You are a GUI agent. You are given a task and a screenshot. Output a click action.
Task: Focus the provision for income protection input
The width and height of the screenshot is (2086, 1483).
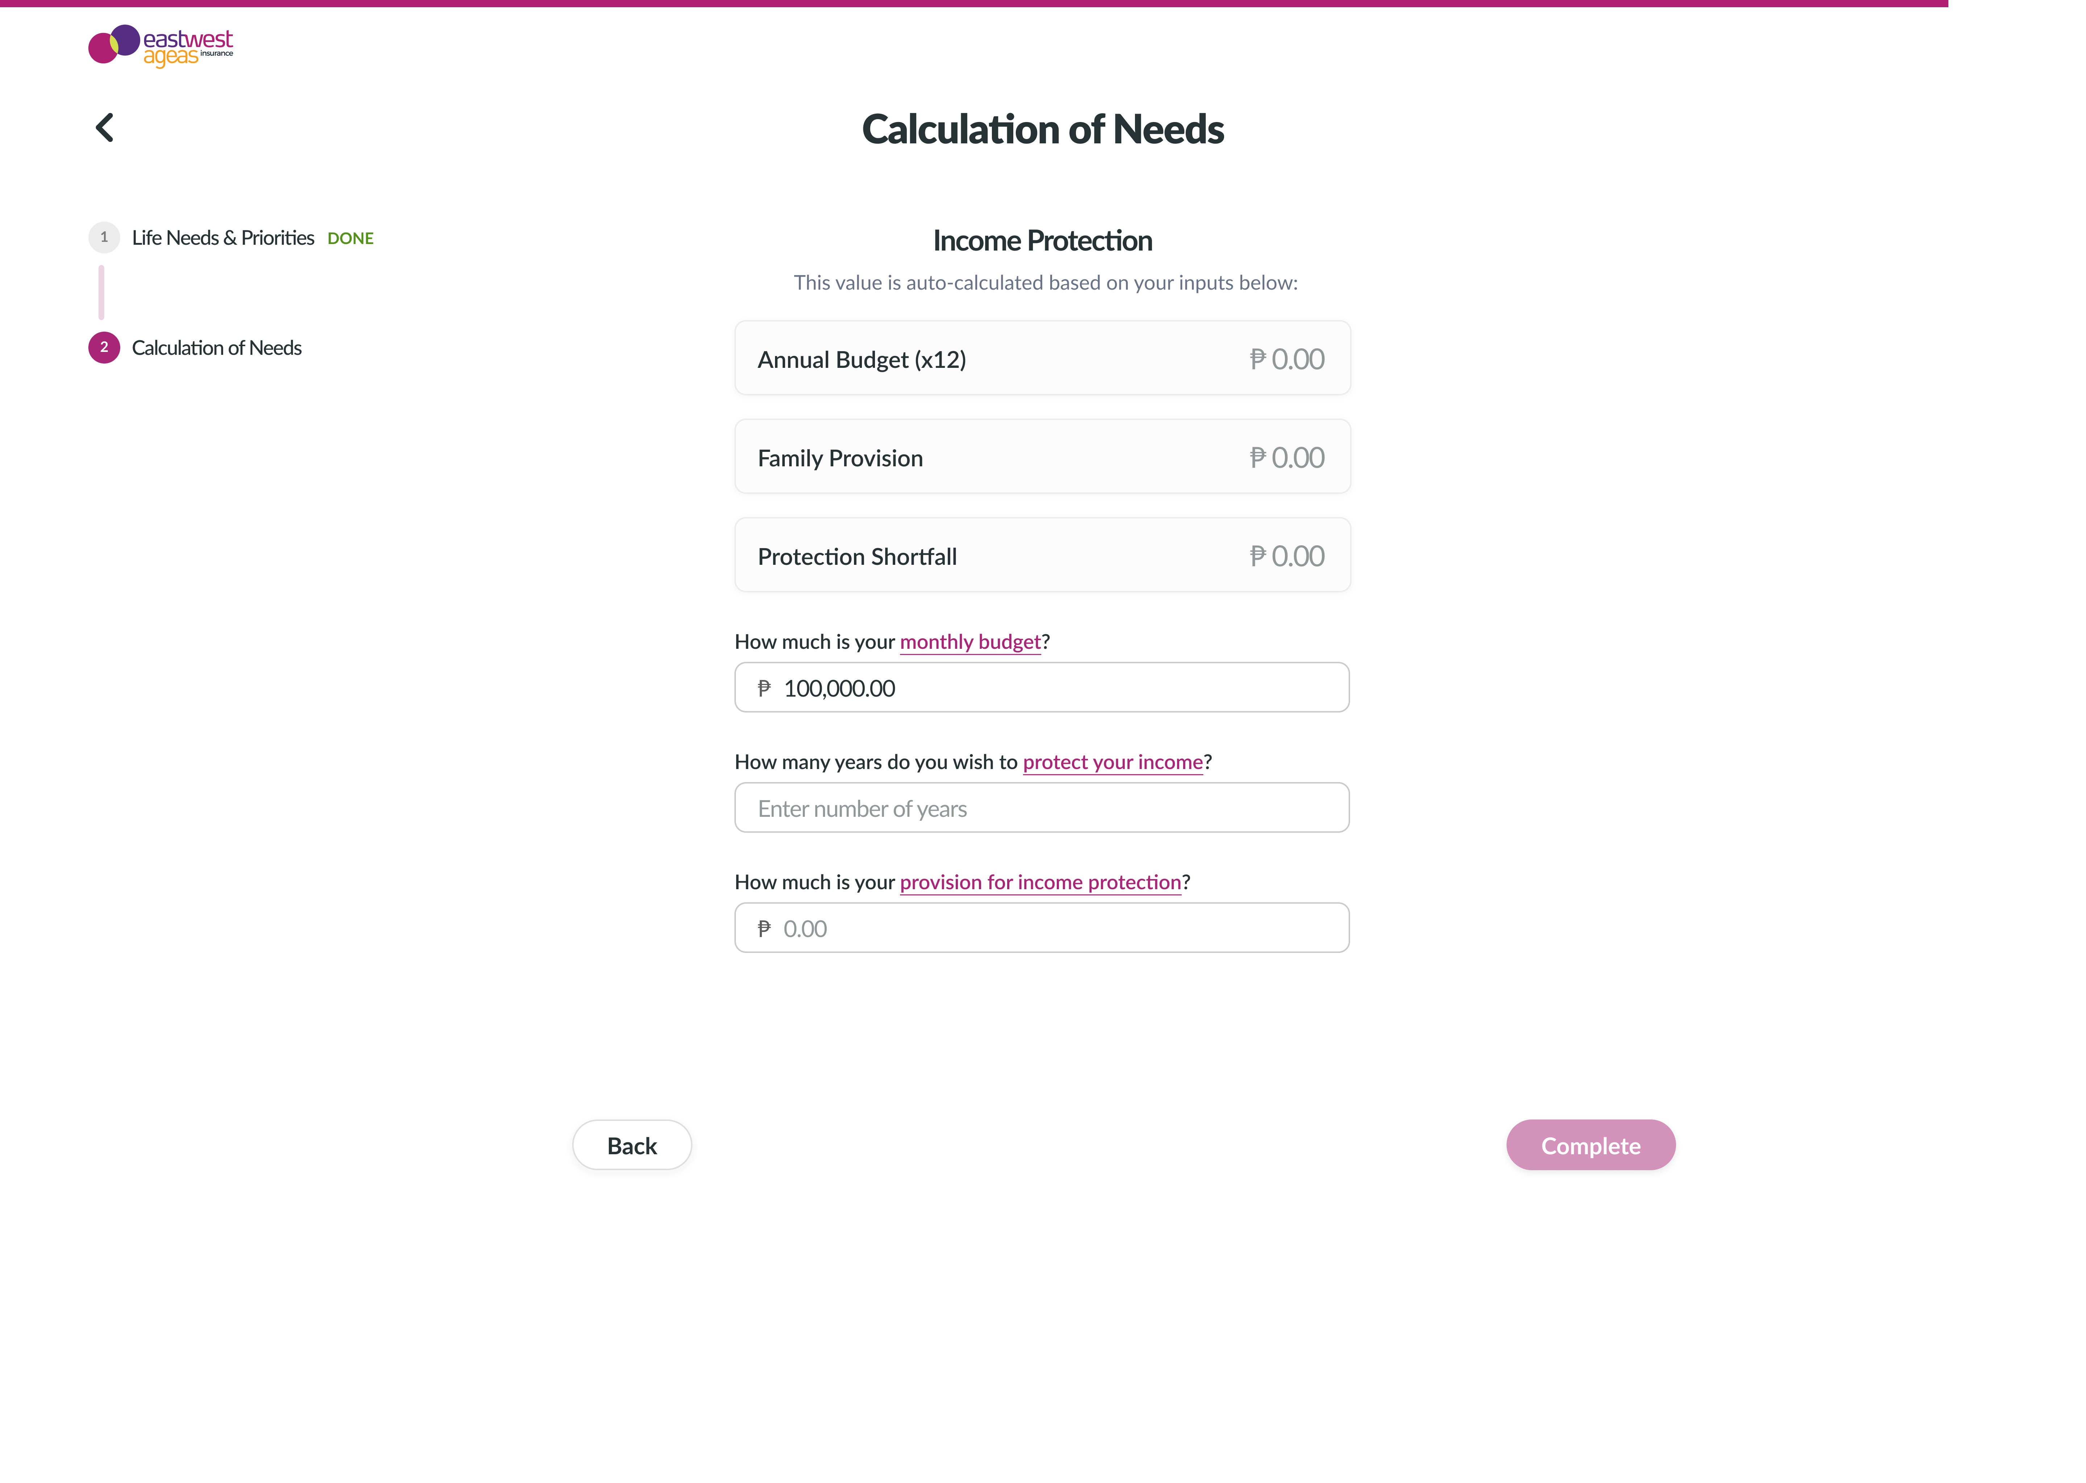point(1042,928)
